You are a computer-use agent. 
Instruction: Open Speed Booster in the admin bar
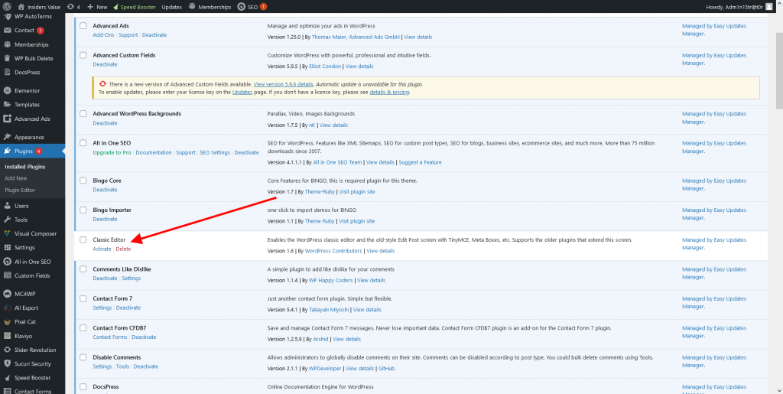[x=135, y=7]
